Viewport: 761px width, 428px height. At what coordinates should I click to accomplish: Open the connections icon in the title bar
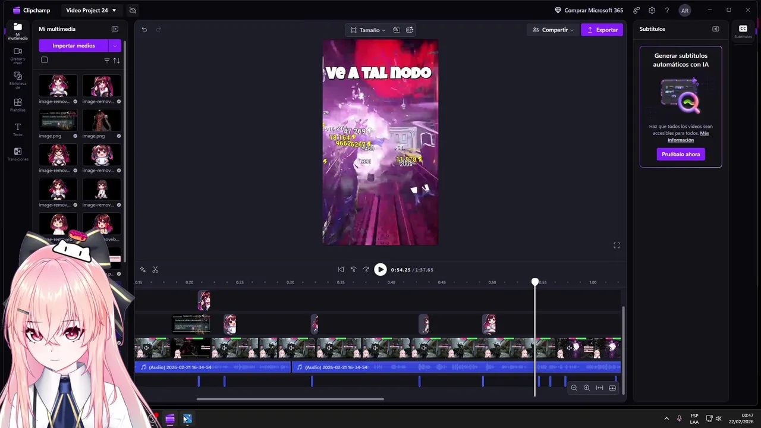click(x=637, y=10)
